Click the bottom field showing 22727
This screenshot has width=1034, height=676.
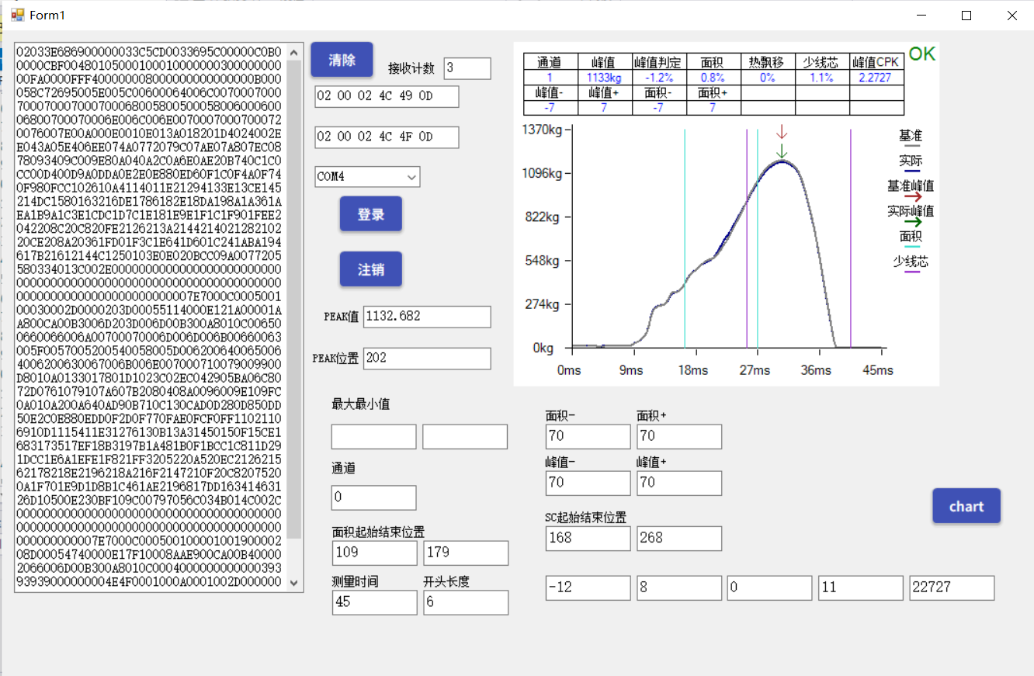click(952, 588)
